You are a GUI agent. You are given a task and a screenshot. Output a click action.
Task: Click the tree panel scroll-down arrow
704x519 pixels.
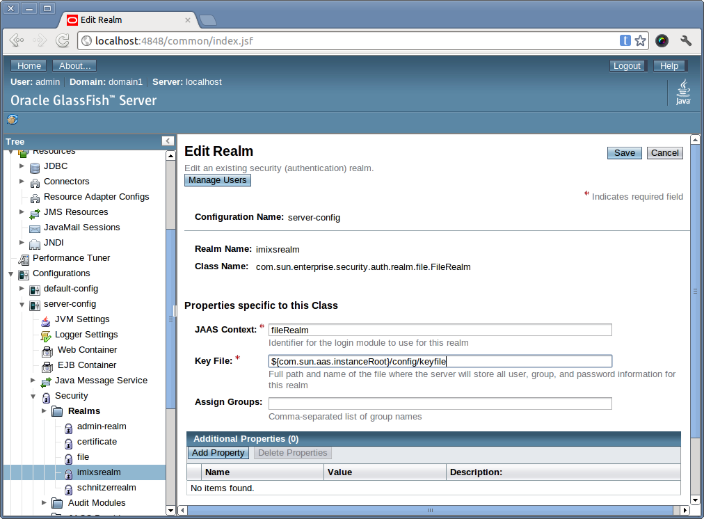coord(170,510)
